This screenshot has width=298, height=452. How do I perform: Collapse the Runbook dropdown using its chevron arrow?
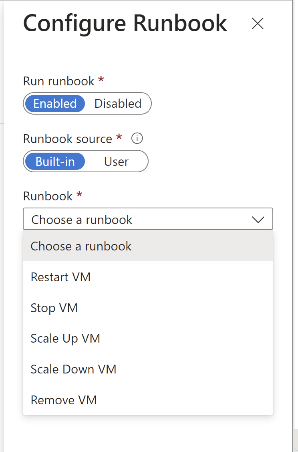point(258,220)
